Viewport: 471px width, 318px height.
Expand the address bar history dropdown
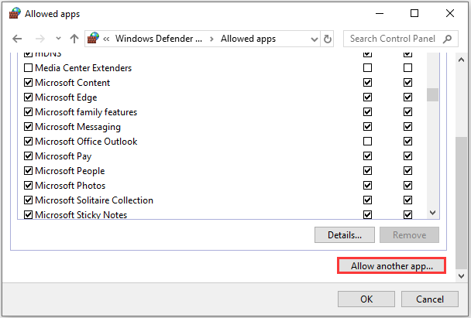[315, 39]
